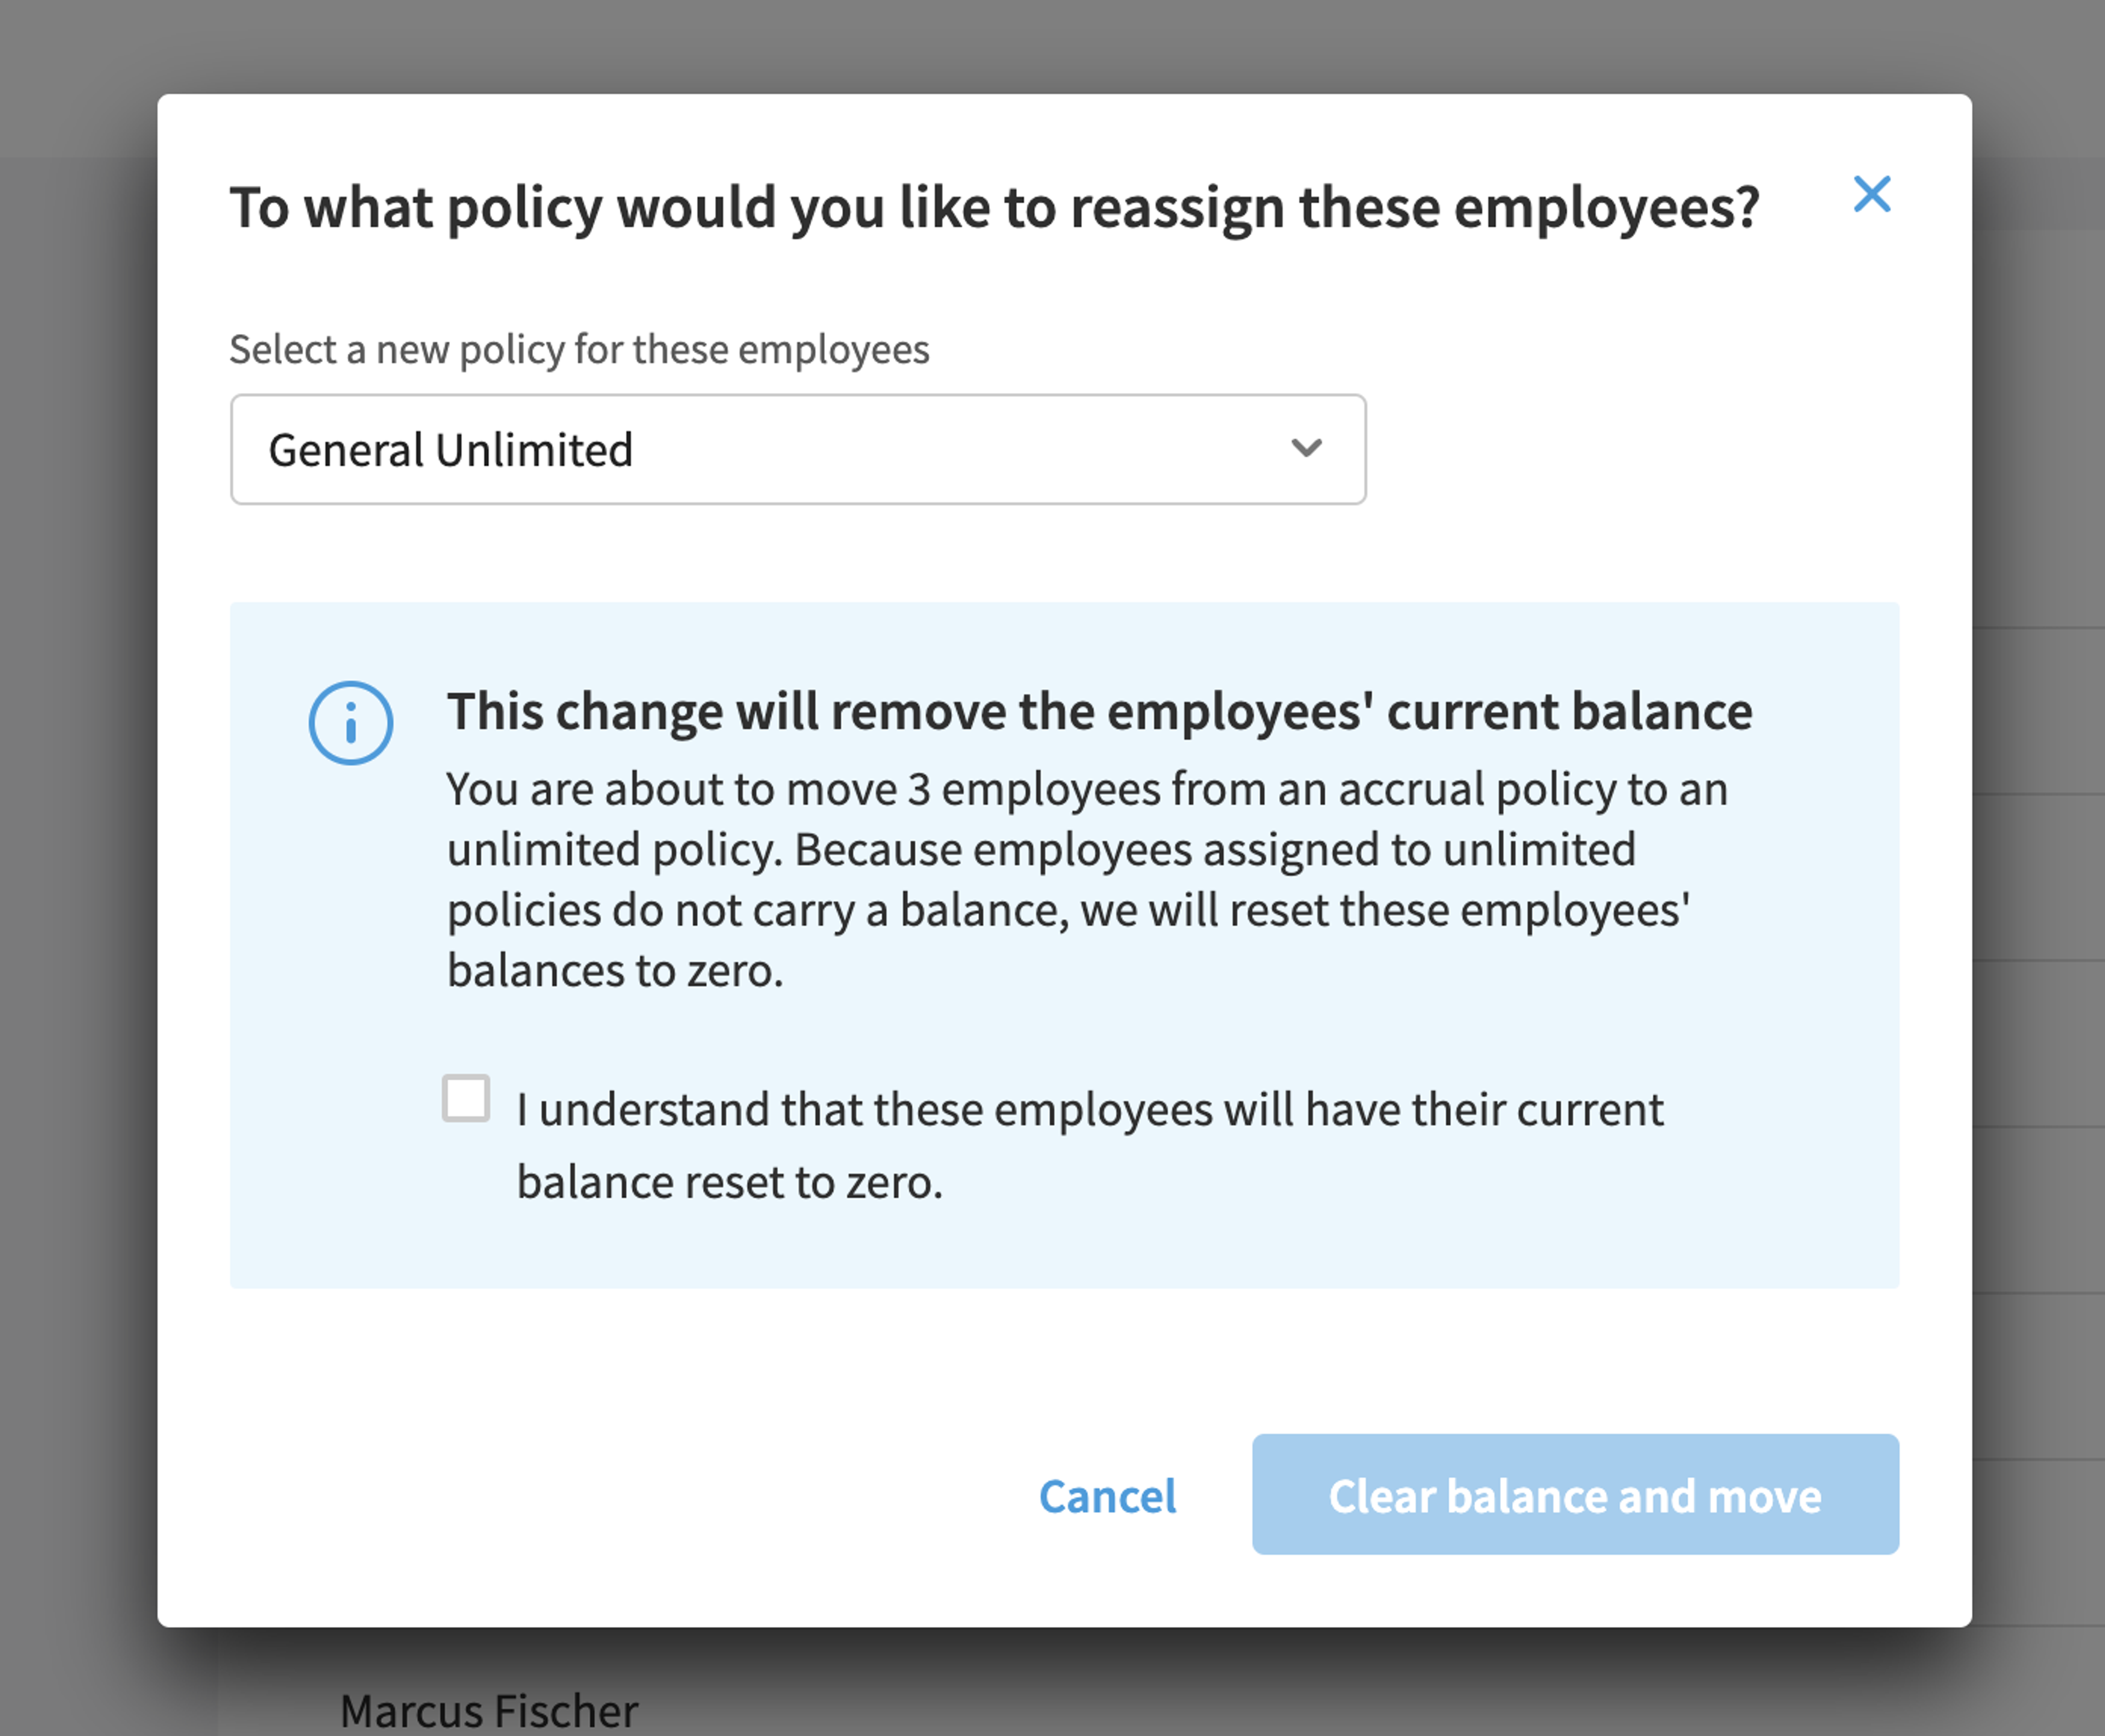Dismiss by clicking dimmed backdrop above dialog
The width and height of the screenshot is (2105, 1736).
[1050, 45]
